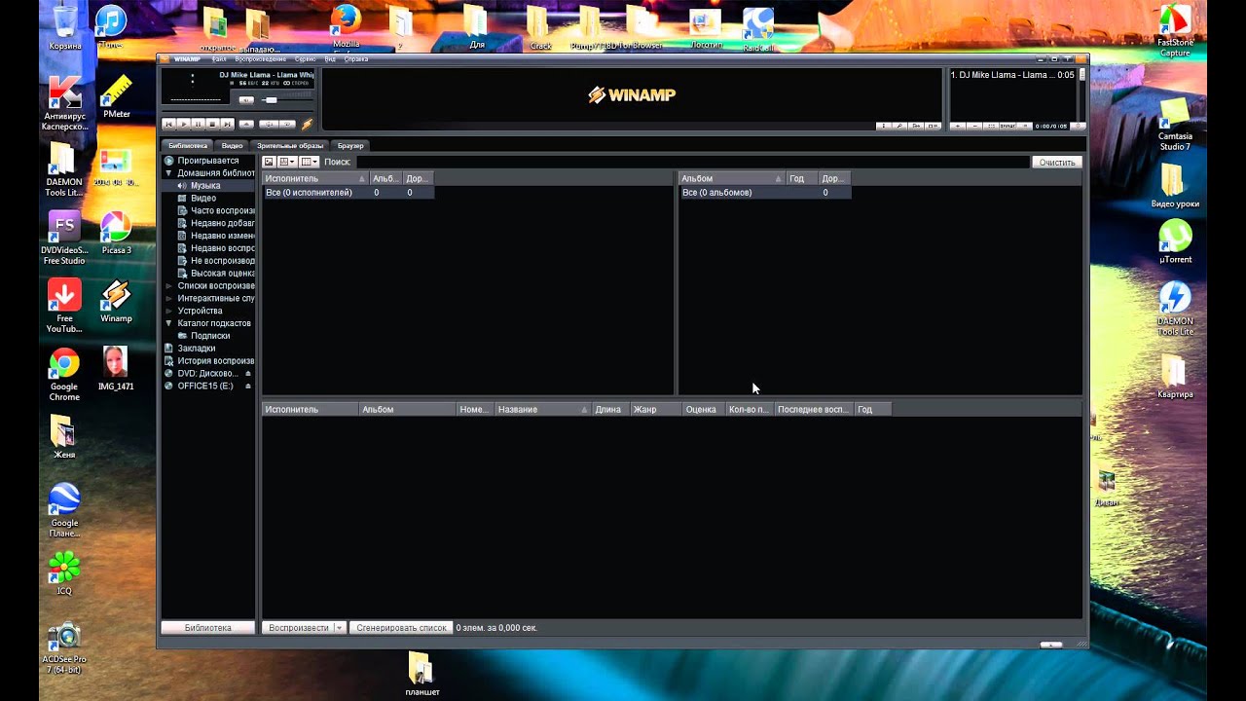The width and height of the screenshot is (1246, 701).
Task: Click the song seek bar
Action: tap(238, 111)
